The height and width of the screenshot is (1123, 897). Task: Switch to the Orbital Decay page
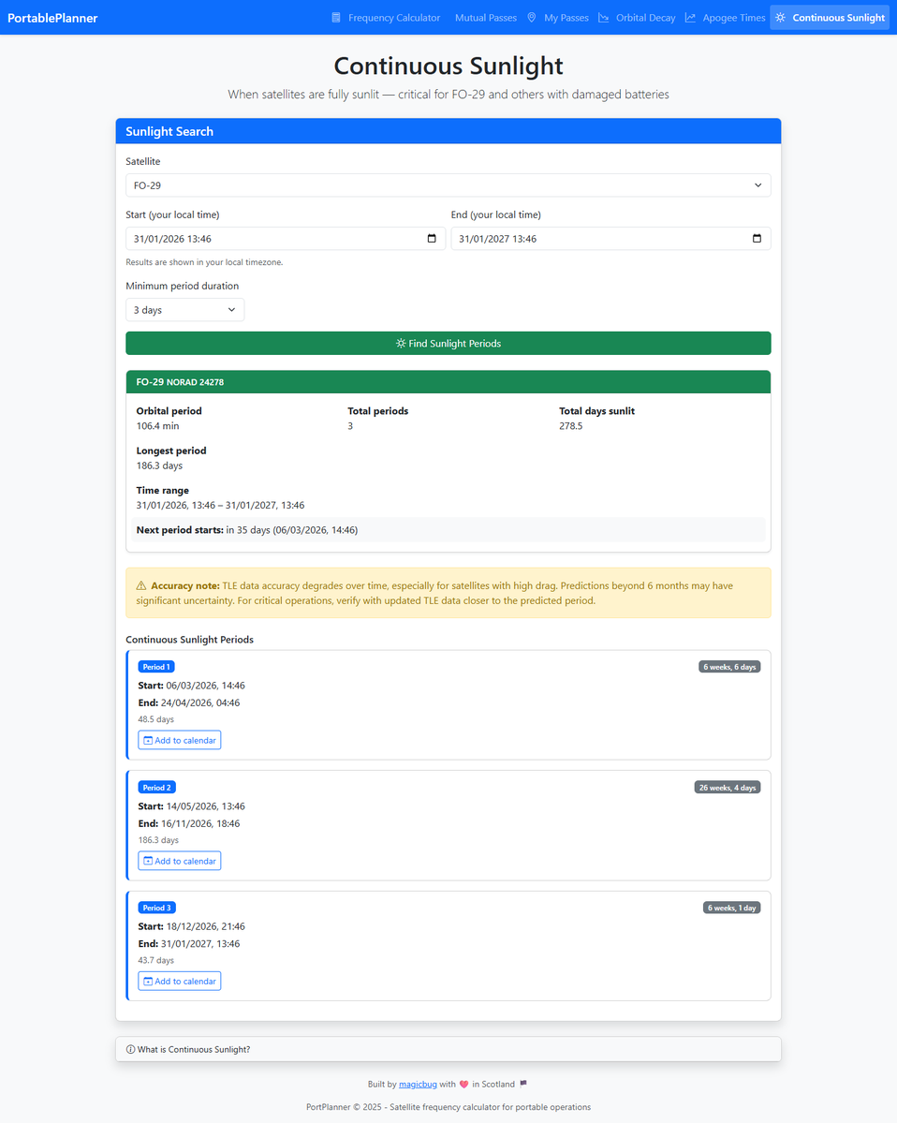tap(637, 18)
